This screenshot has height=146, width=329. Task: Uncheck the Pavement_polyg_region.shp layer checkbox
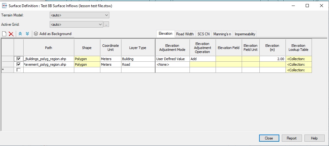(x=19, y=64)
